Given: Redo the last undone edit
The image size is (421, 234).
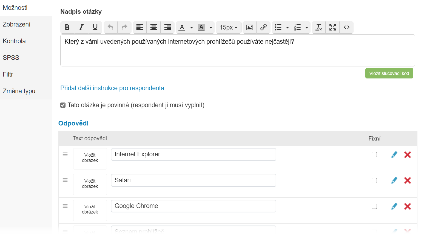Looking at the screenshot, I should click(124, 27).
